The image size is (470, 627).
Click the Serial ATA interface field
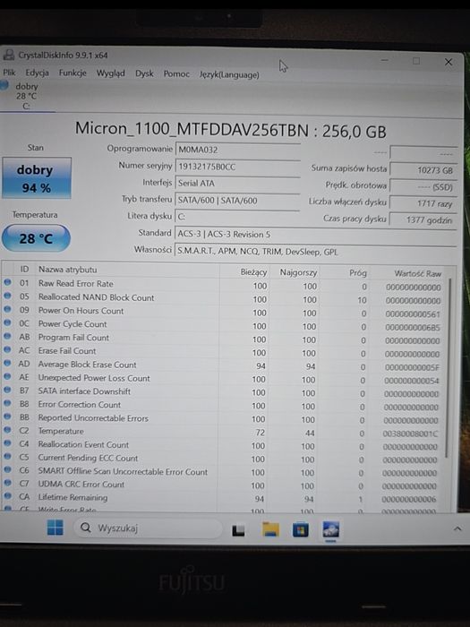coord(237,184)
